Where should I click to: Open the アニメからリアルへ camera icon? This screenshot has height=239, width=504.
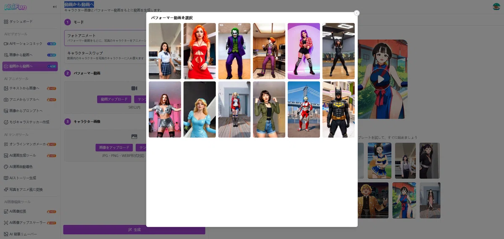click(6, 100)
